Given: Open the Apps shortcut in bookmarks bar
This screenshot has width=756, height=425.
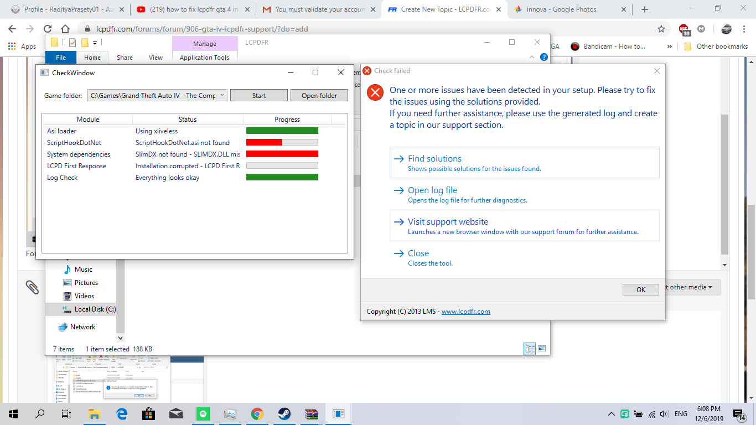Looking at the screenshot, I should (22, 46).
